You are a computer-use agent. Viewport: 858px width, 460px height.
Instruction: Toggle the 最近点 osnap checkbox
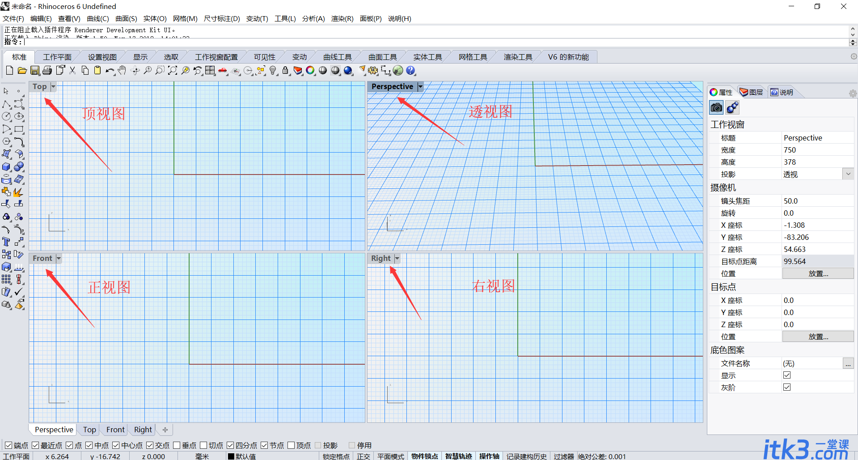click(x=35, y=445)
